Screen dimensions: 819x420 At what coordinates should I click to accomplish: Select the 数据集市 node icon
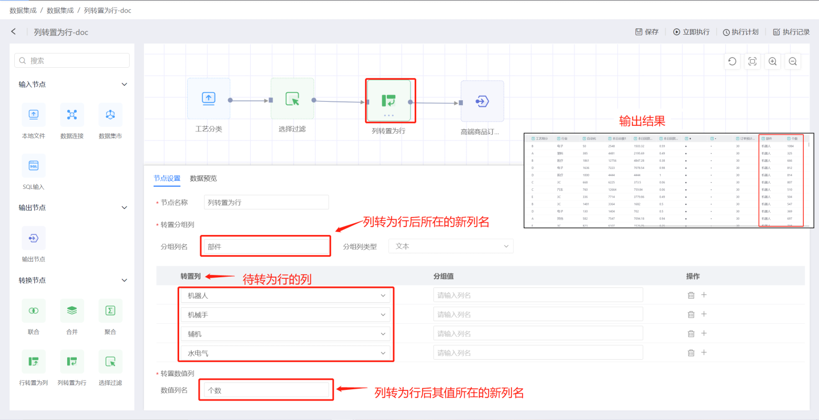[110, 115]
